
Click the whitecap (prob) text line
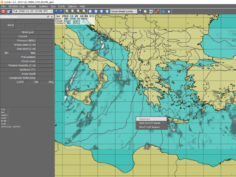(11, 127)
